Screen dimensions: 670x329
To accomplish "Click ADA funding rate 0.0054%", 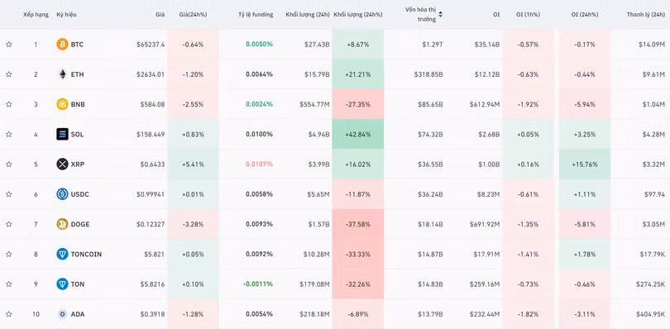I will click(260, 314).
